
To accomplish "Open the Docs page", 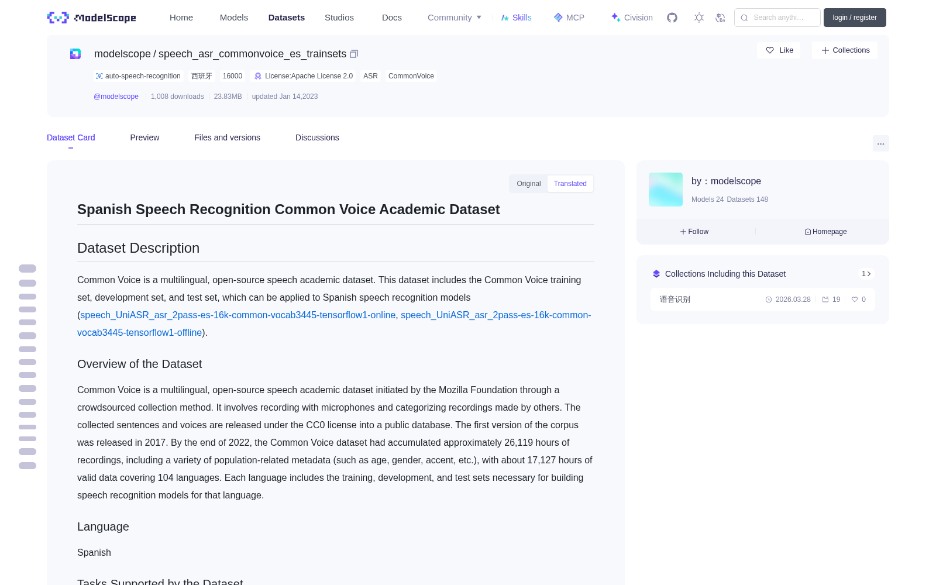I will [392, 18].
